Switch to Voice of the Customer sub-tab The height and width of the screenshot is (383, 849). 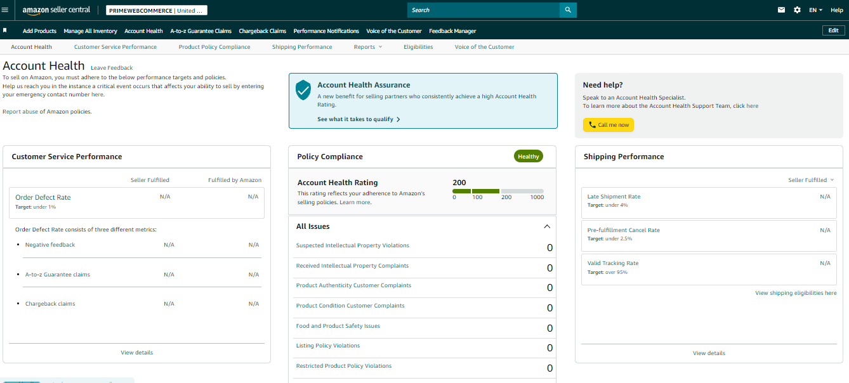click(x=484, y=47)
